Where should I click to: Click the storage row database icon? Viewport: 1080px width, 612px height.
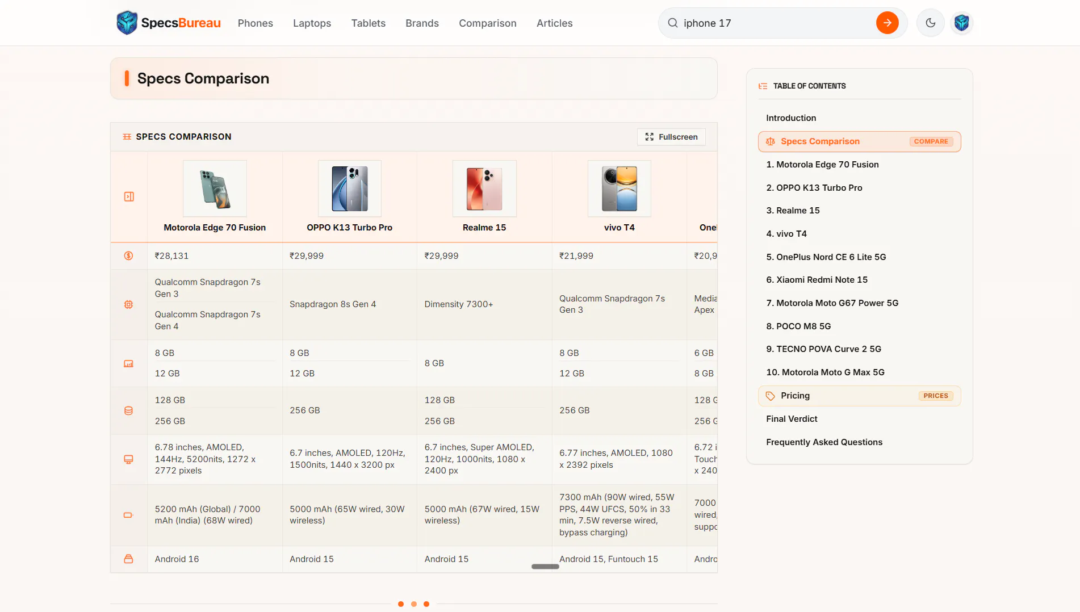point(129,410)
